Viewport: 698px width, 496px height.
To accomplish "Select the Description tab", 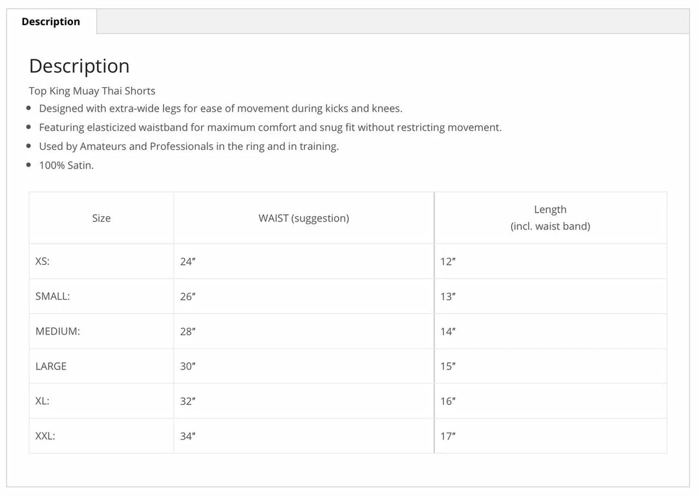I will 51,21.
